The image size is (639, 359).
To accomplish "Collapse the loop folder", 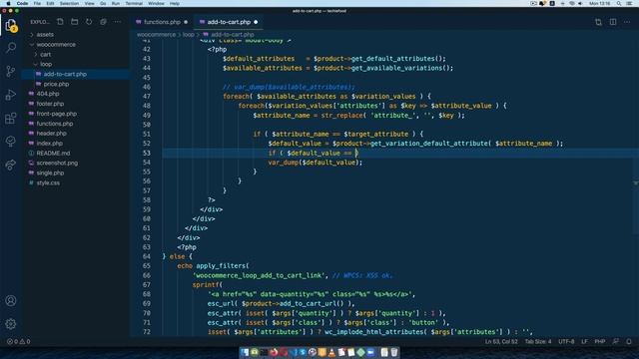I will tap(46, 64).
